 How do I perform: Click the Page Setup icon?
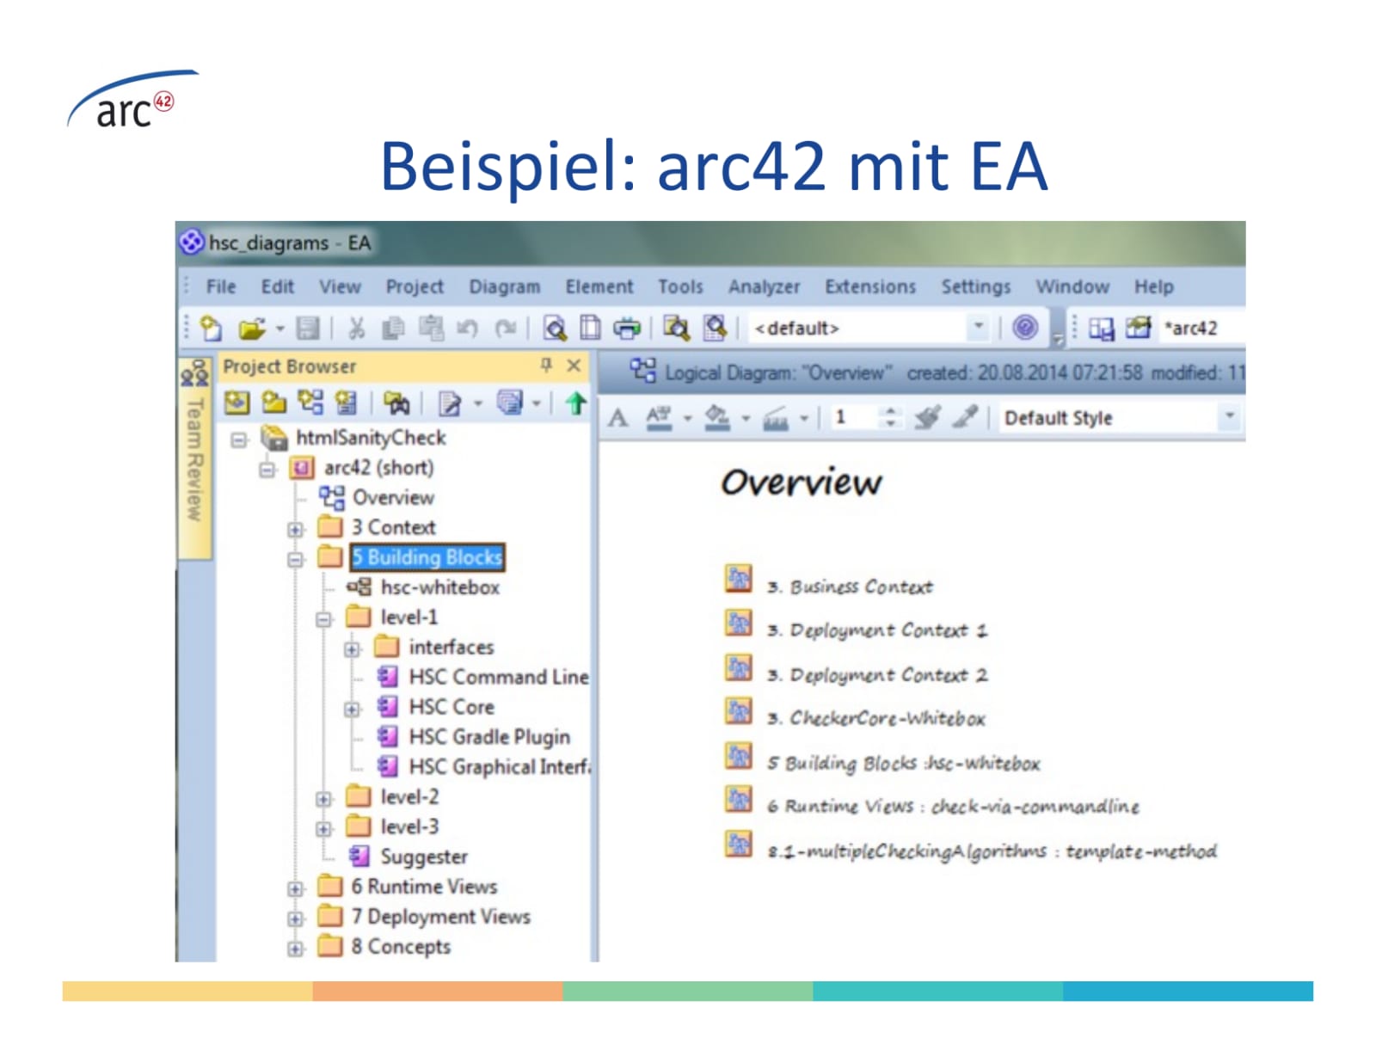pos(591,329)
